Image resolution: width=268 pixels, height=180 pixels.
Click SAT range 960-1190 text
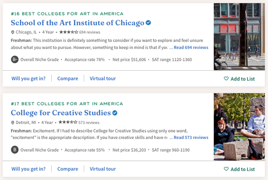click(171, 150)
